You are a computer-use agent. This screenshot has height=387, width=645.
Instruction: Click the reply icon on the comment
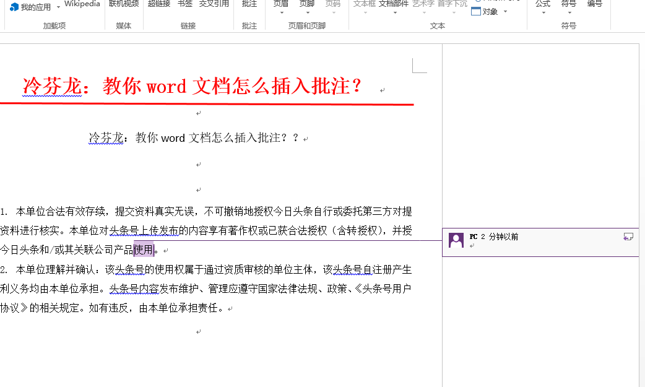[x=628, y=237]
